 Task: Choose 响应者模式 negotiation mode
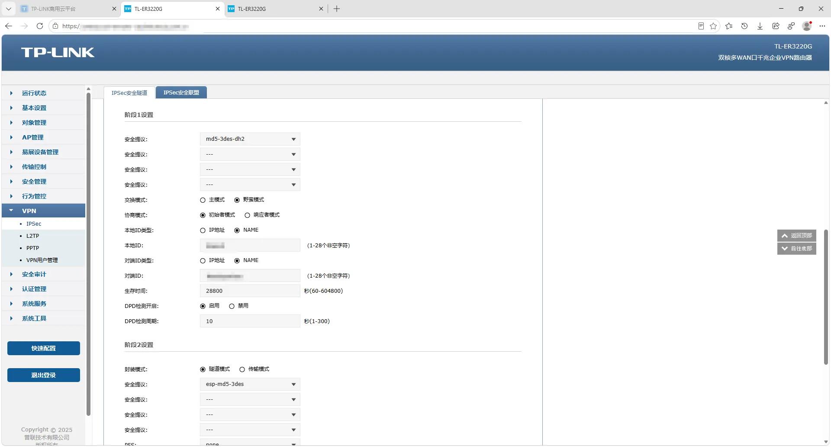pyautogui.click(x=247, y=215)
